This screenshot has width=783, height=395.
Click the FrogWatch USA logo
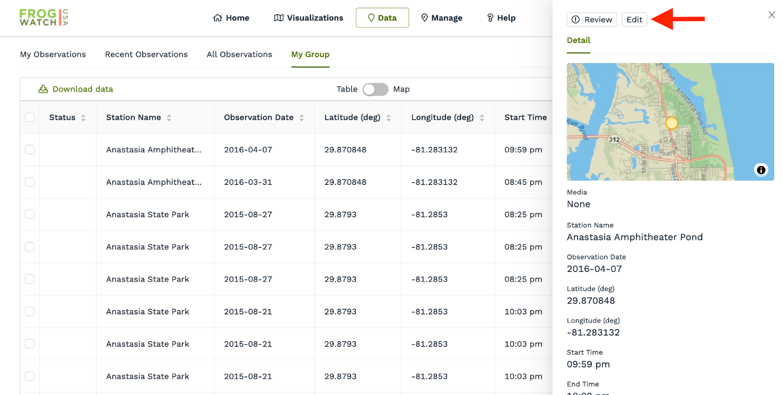tap(44, 18)
